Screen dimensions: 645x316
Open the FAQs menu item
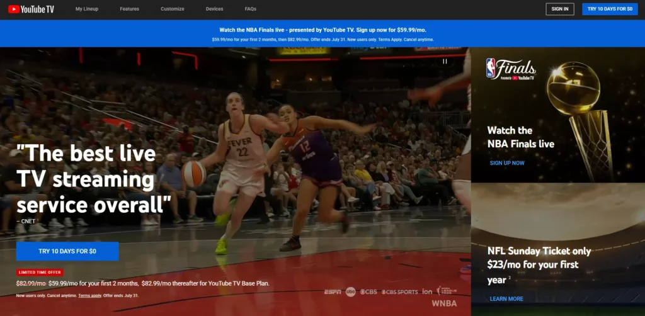[251, 9]
